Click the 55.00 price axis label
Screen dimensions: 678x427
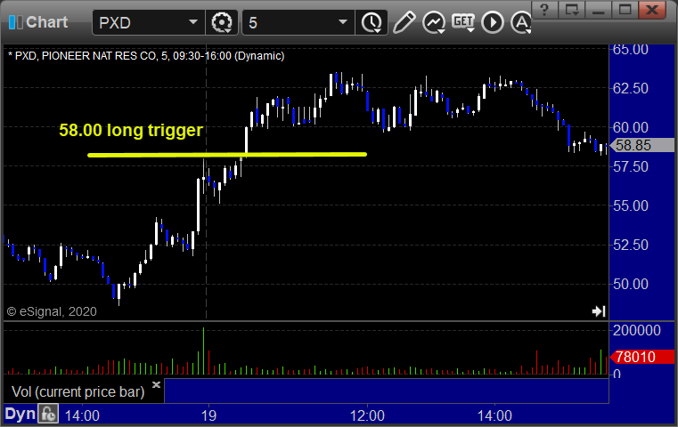631,205
